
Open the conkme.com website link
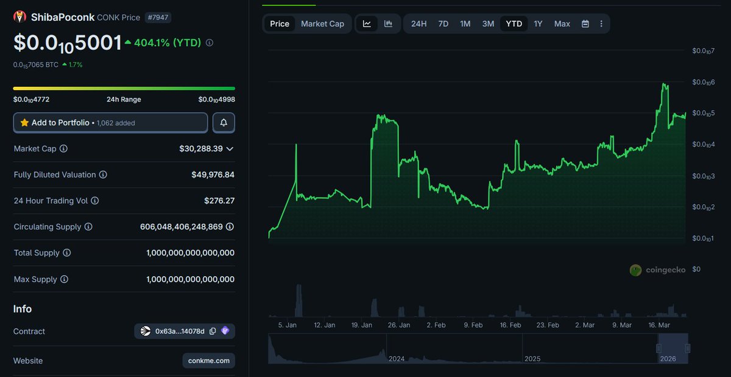209,361
